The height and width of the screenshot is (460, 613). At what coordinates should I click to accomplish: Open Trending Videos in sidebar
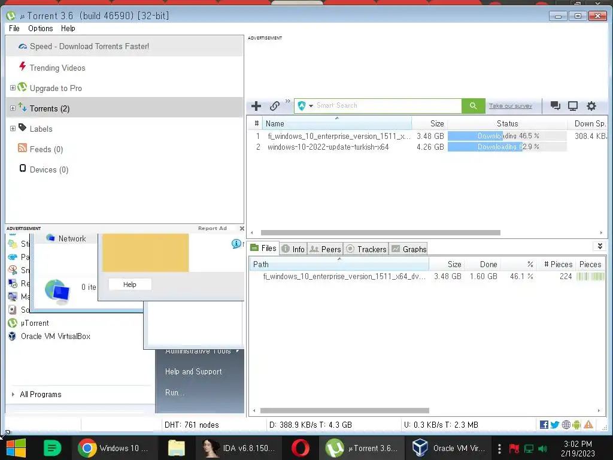click(x=57, y=68)
